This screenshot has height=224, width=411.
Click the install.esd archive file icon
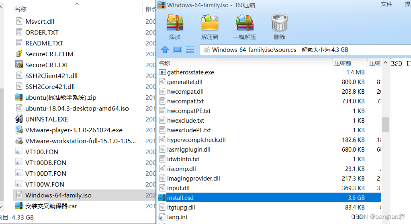(162, 197)
